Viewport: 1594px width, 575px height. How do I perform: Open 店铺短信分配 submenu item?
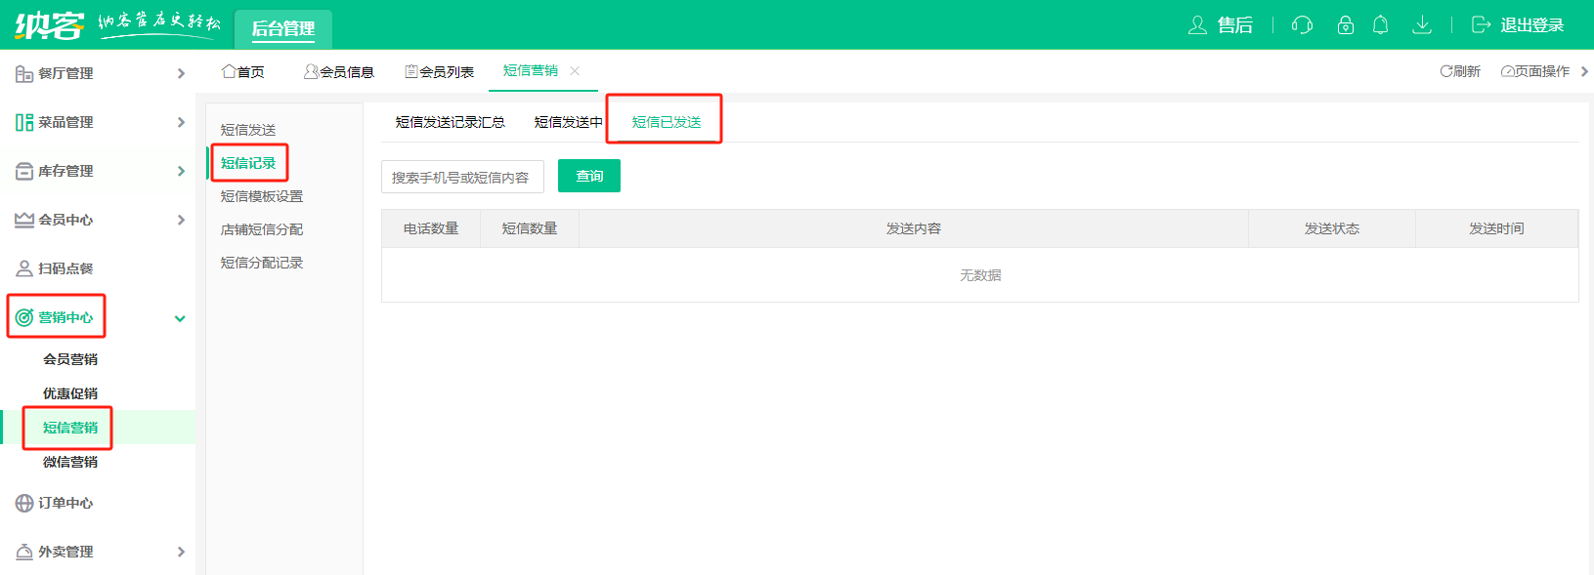tap(262, 229)
